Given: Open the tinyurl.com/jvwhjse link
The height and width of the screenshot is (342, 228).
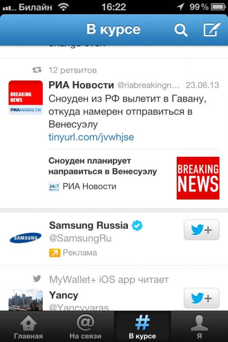Looking at the screenshot, I should click(91, 137).
